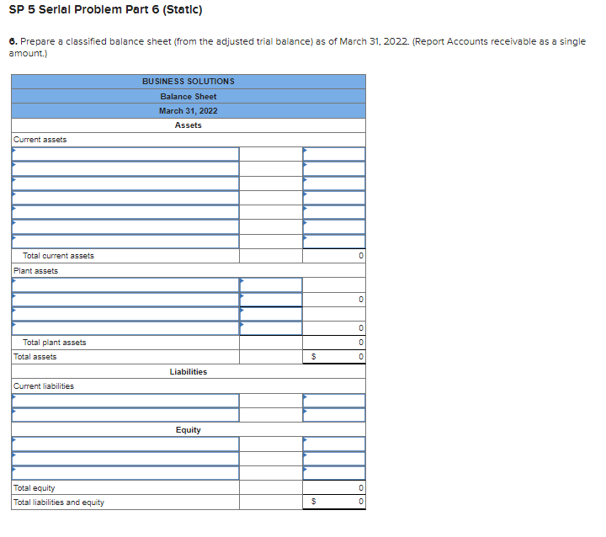Select second amount field under Equity heading
The image size is (606, 537).
point(334,459)
